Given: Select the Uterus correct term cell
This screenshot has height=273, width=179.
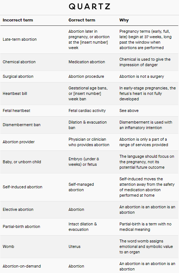Looking at the screenshot, I should pyautogui.click(x=74, y=246).
